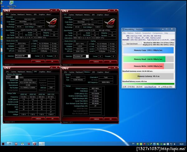Click the Part Number F3-10666CL7-2GBRH value
This screenshot has width=187, height=152.
coord(28,88)
